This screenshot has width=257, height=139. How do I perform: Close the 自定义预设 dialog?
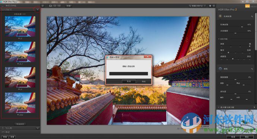coord(147,57)
